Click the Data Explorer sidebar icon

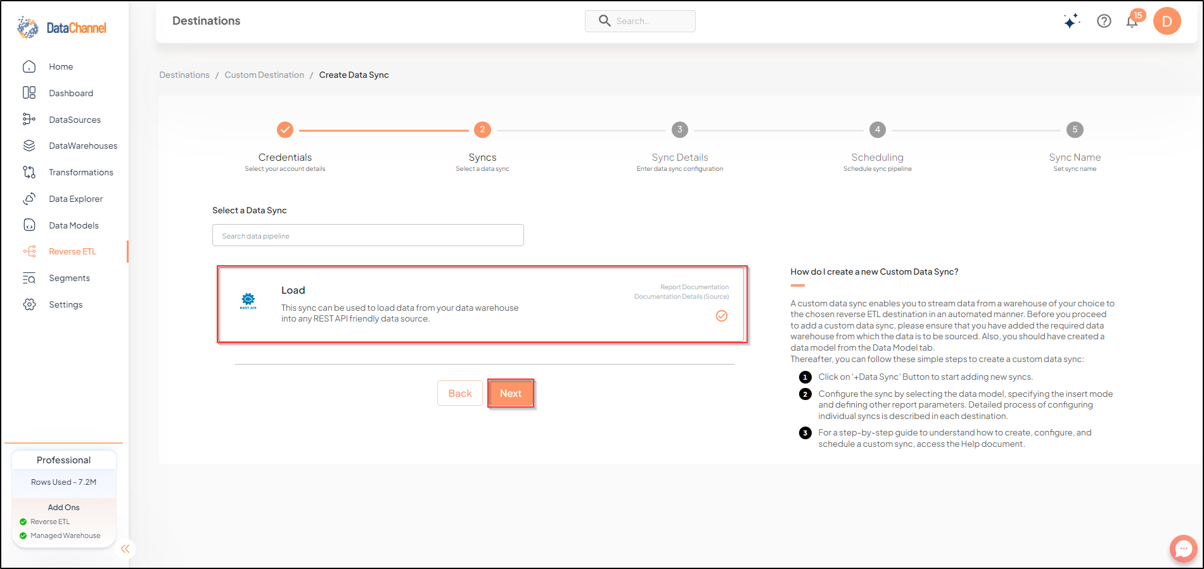[29, 199]
